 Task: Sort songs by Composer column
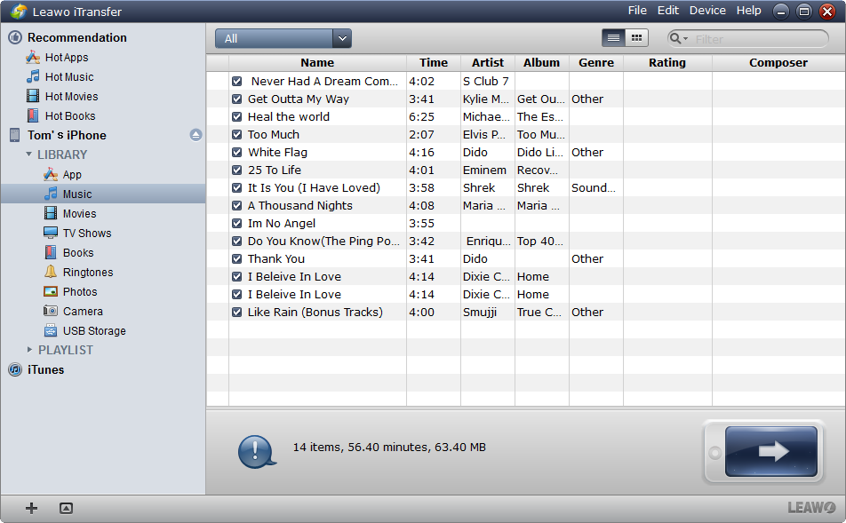click(778, 62)
